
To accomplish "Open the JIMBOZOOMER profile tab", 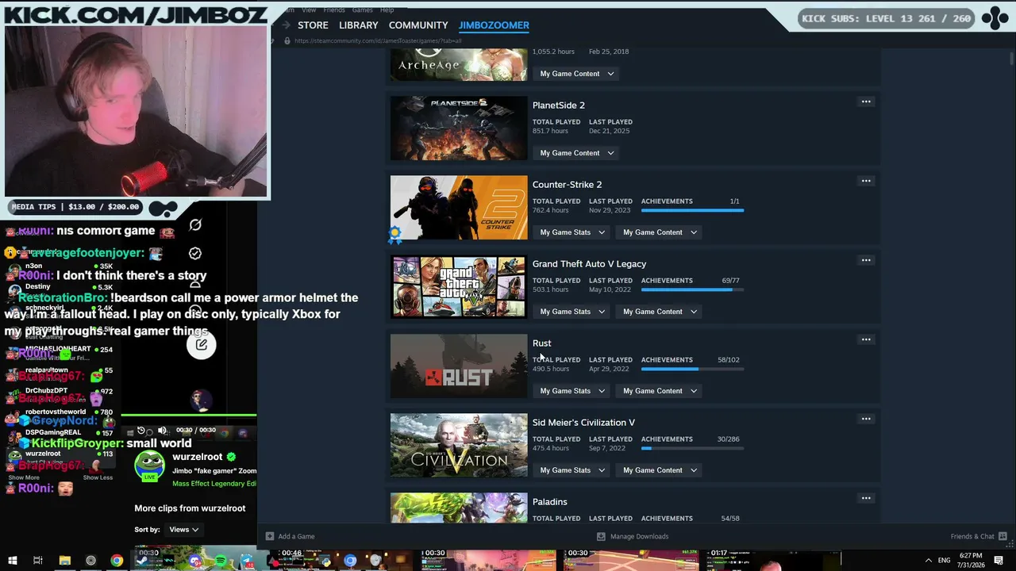I will [x=494, y=25].
